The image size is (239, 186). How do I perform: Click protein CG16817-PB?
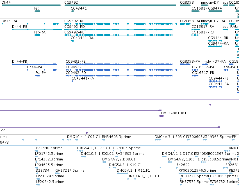(x=195, y=76)
